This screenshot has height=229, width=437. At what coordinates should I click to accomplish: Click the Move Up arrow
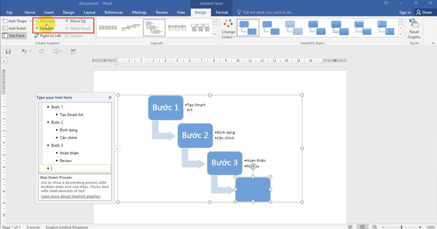(x=67, y=21)
